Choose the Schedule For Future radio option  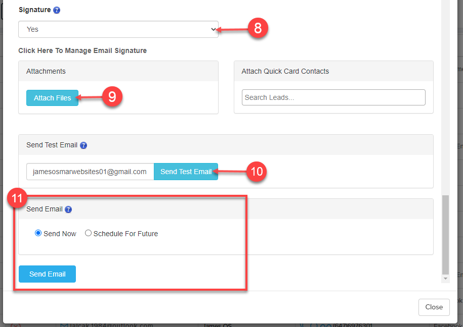(89, 233)
